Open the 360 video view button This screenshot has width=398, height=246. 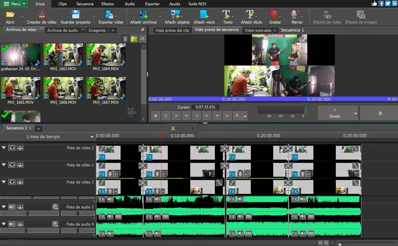380,113
